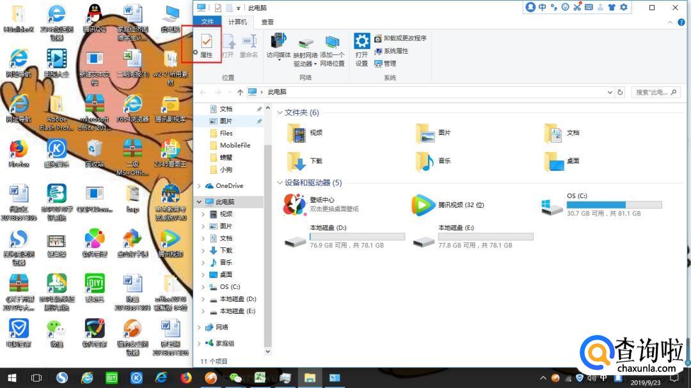Open the 文件 ribbon tab
The width and height of the screenshot is (691, 388).
(207, 22)
